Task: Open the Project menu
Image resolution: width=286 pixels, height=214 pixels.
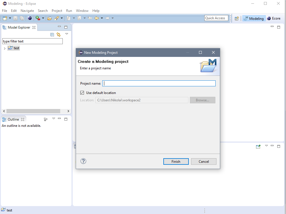Action: 57,11
